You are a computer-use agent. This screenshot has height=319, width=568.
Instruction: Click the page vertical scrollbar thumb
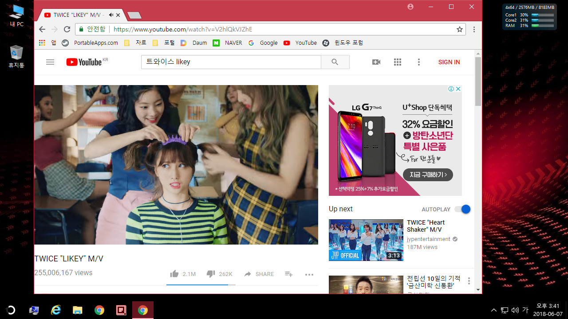(x=478, y=81)
